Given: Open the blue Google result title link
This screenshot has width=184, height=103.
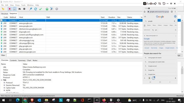Looking at the screenshot, I should (147, 39).
